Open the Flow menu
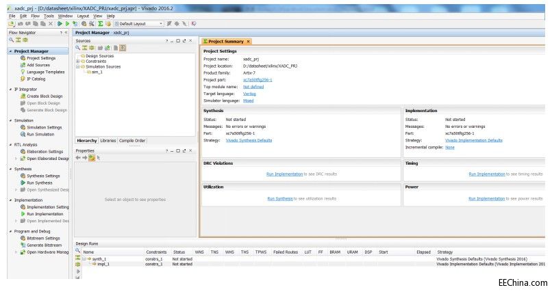The width and height of the screenshot is (552, 292). click(x=35, y=16)
